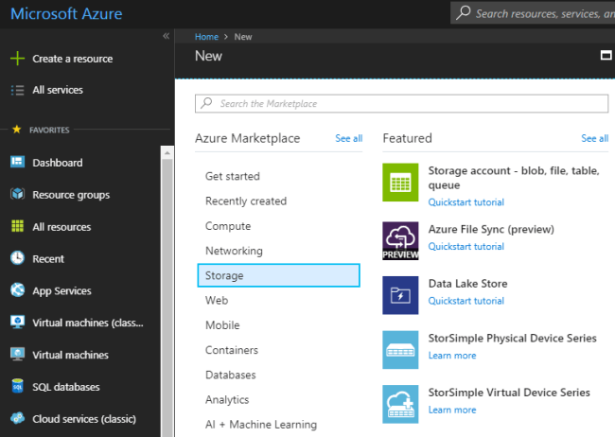Click the Home breadcrumb link
Screen dimensions: 615x437
tap(206, 37)
